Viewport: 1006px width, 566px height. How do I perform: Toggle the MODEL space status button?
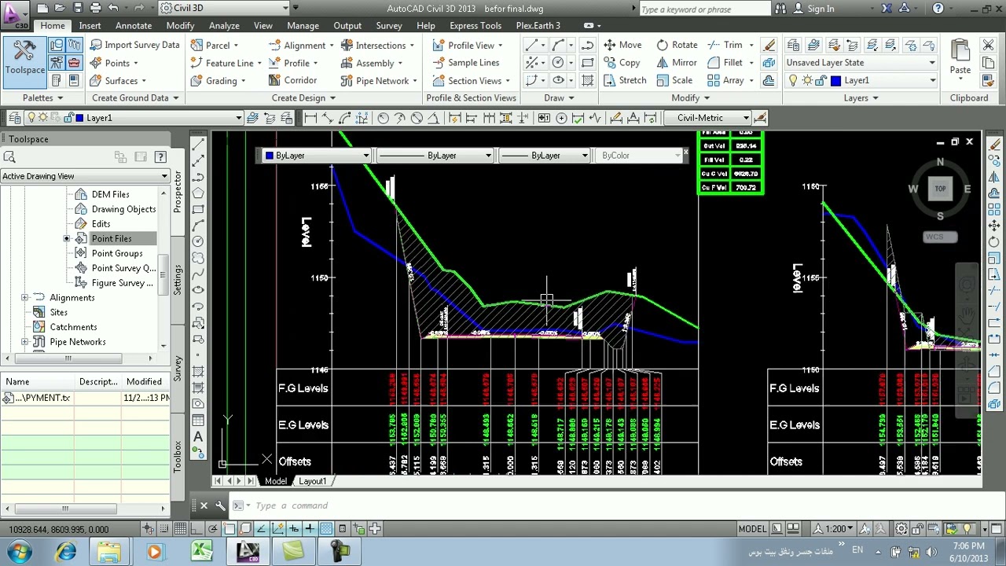[752, 528]
